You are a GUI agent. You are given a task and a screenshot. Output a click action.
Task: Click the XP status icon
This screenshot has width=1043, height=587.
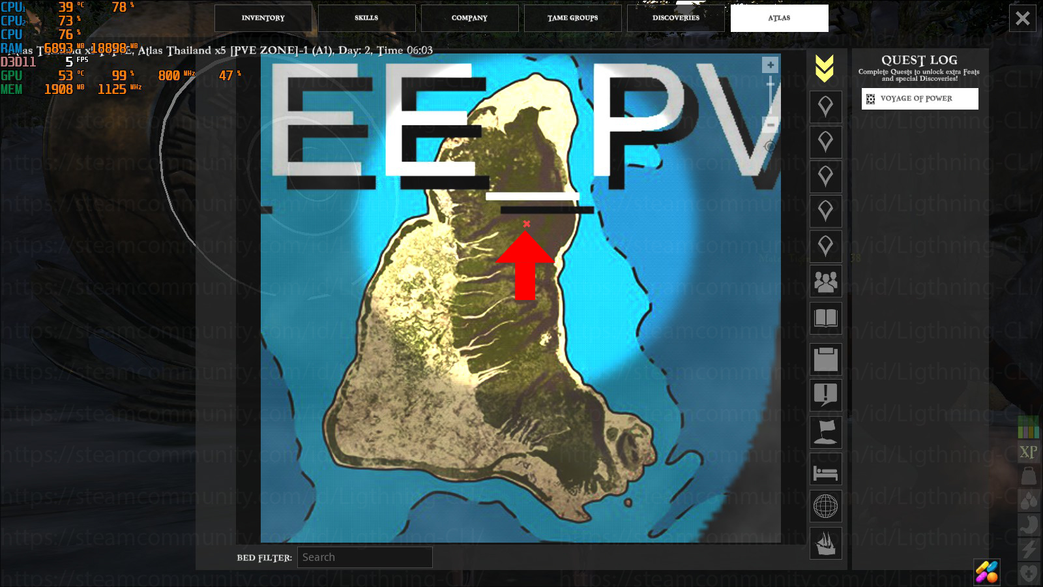coord(1029,452)
